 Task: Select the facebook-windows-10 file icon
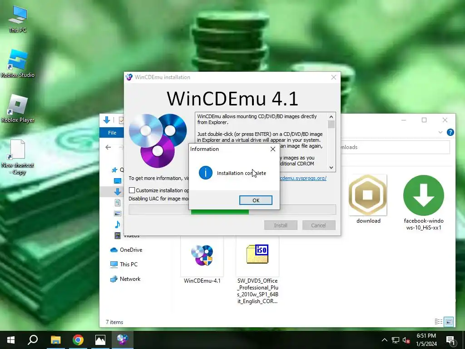tap(424, 203)
